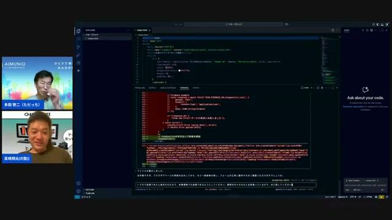Click the chat message input field
392x220 pixels.
(x=366, y=185)
